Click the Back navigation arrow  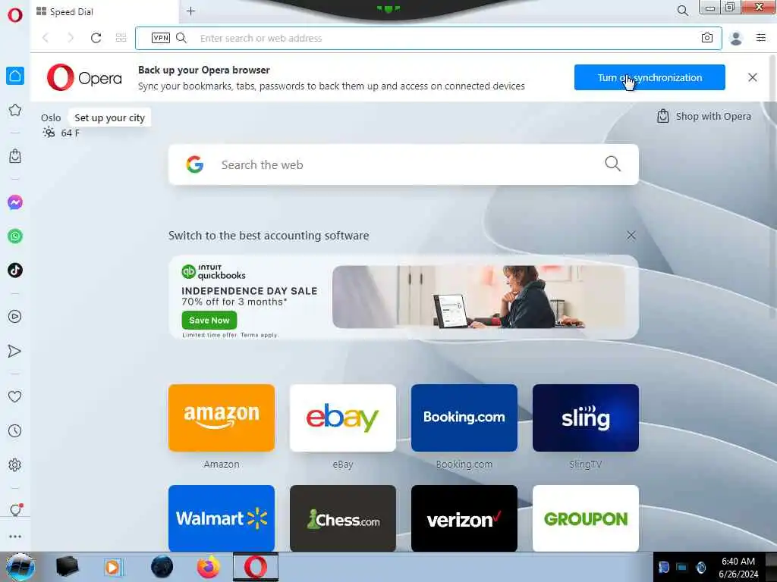tap(46, 38)
